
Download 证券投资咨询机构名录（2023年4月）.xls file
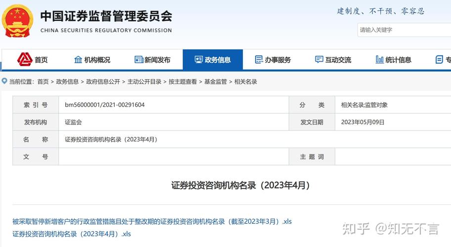click(x=72, y=234)
